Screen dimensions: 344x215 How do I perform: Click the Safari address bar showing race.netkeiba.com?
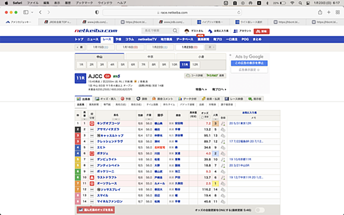(172, 12)
